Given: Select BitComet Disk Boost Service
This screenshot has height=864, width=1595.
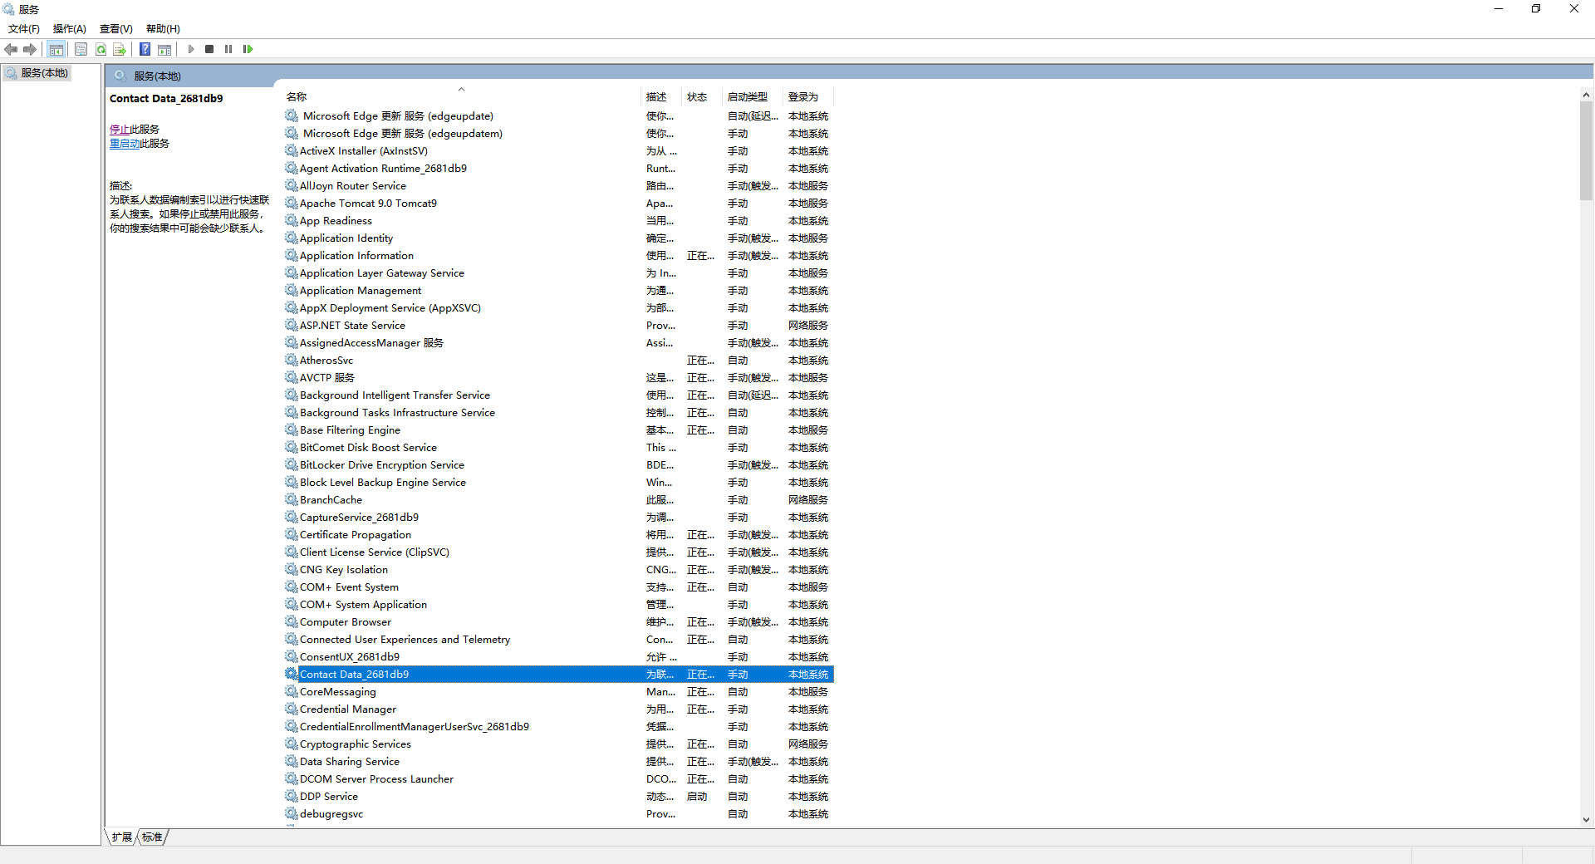Looking at the screenshot, I should pyautogui.click(x=558, y=448).
